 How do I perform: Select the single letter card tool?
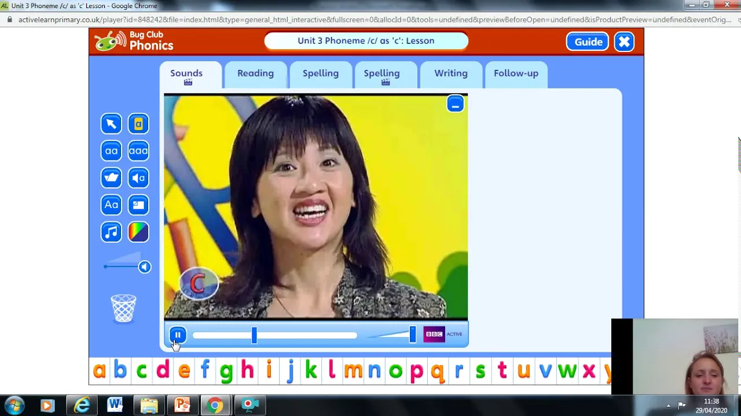(x=138, y=124)
